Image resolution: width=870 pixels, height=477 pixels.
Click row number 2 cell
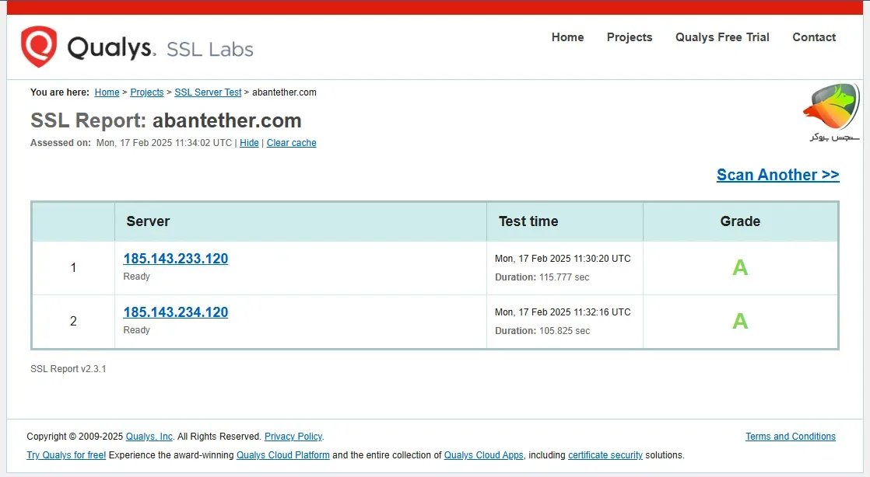(73, 322)
